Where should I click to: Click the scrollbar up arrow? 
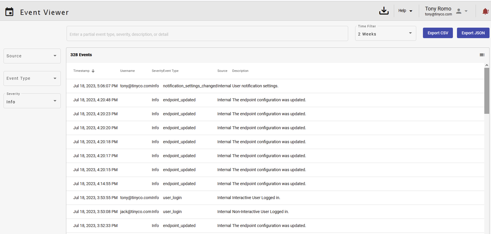487,65
